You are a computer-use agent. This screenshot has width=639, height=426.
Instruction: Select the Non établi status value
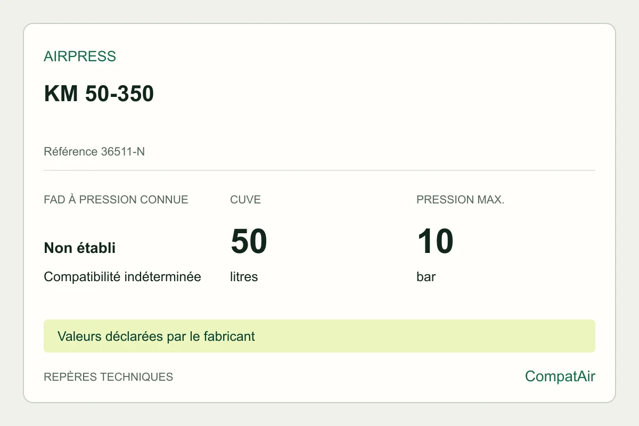coord(80,248)
